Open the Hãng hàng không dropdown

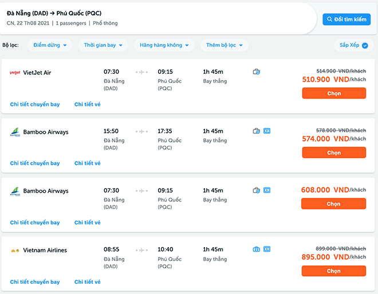[x=164, y=45]
